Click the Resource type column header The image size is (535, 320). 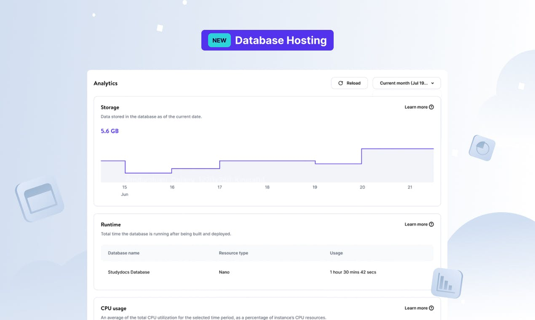pos(233,253)
